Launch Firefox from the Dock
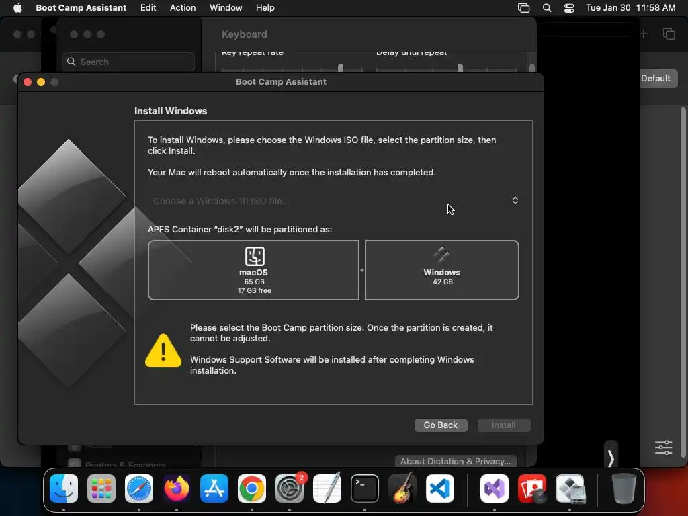This screenshot has height=516, width=688. click(x=177, y=488)
